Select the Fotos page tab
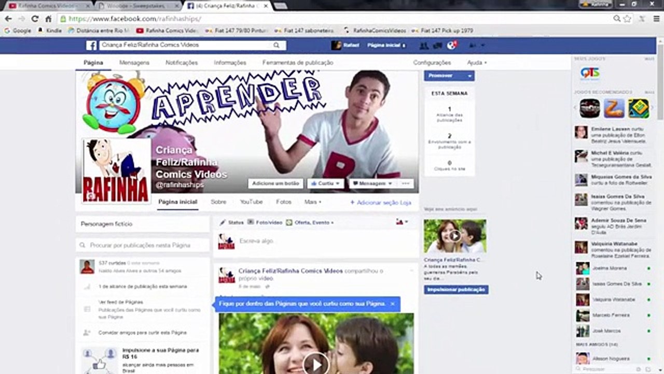Viewport: 664px width, 374px height. click(284, 202)
